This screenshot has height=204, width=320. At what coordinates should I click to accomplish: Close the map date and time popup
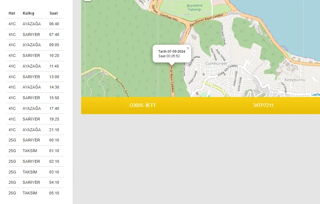188,48
